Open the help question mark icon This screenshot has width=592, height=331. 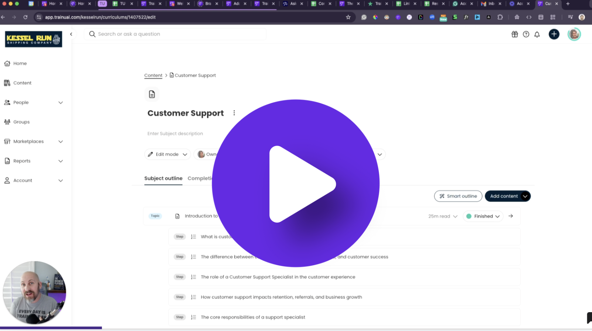click(x=526, y=34)
